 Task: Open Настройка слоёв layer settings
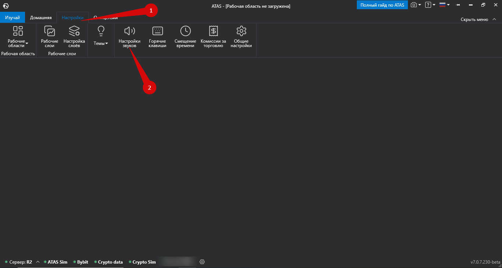(x=74, y=37)
